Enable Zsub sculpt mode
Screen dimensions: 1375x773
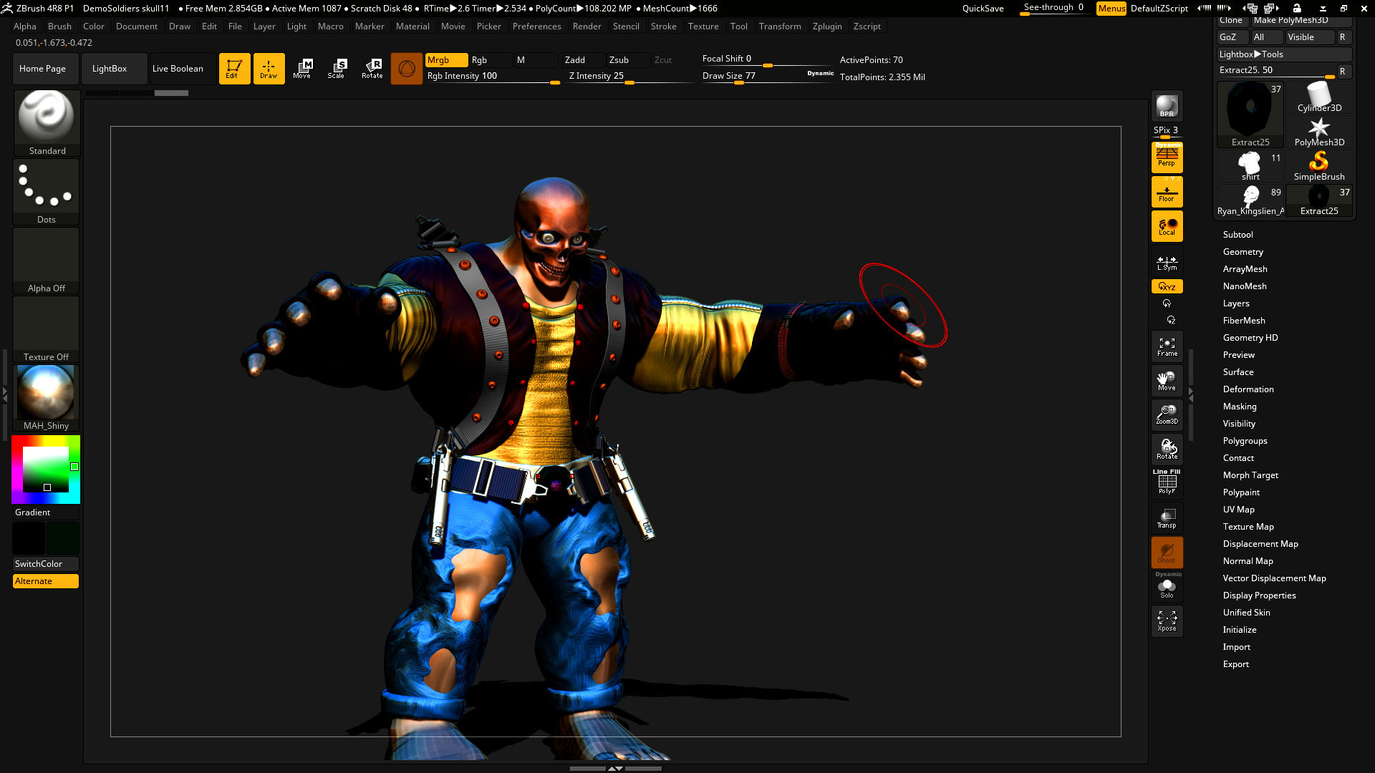[628, 60]
